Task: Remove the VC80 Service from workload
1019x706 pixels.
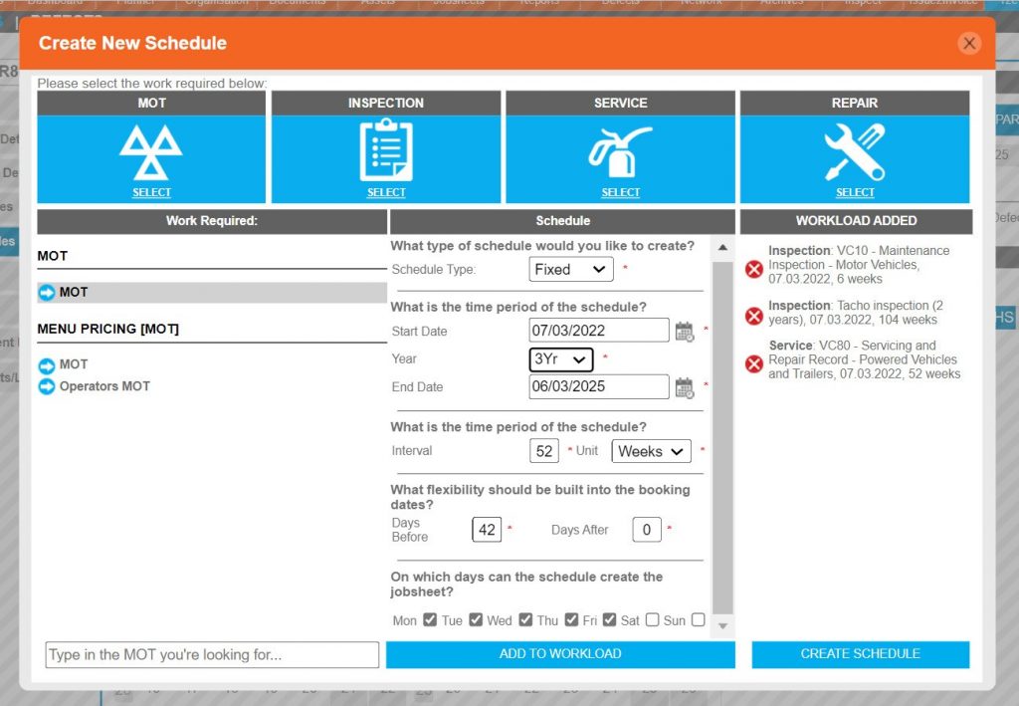Action: pyautogui.click(x=753, y=363)
